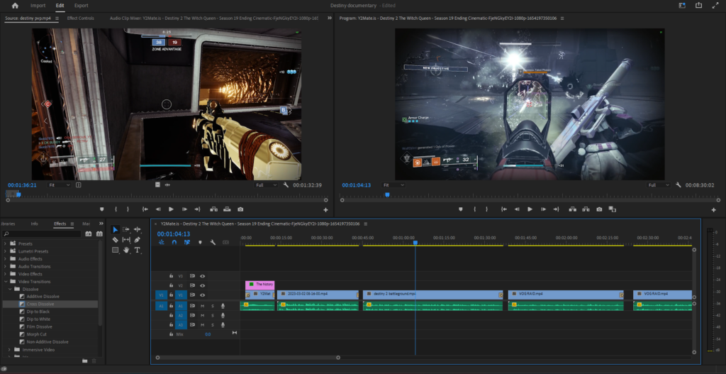Screen dimensions: 726x374
Task: Play the Program monitor sequence
Action: [x=530, y=209]
